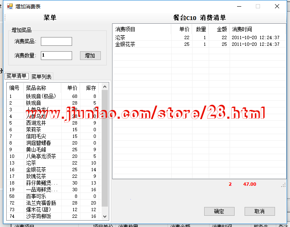Minimize the 增加消费表 window
Image resolution: width=290 pixels, height=227 pixels.
239,6
